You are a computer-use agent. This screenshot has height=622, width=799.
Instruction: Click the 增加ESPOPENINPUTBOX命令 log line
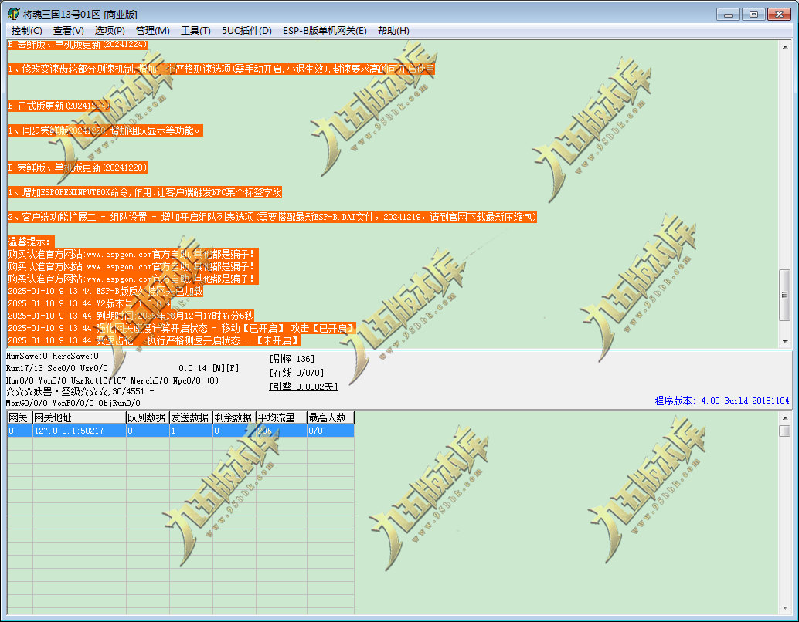144,192
